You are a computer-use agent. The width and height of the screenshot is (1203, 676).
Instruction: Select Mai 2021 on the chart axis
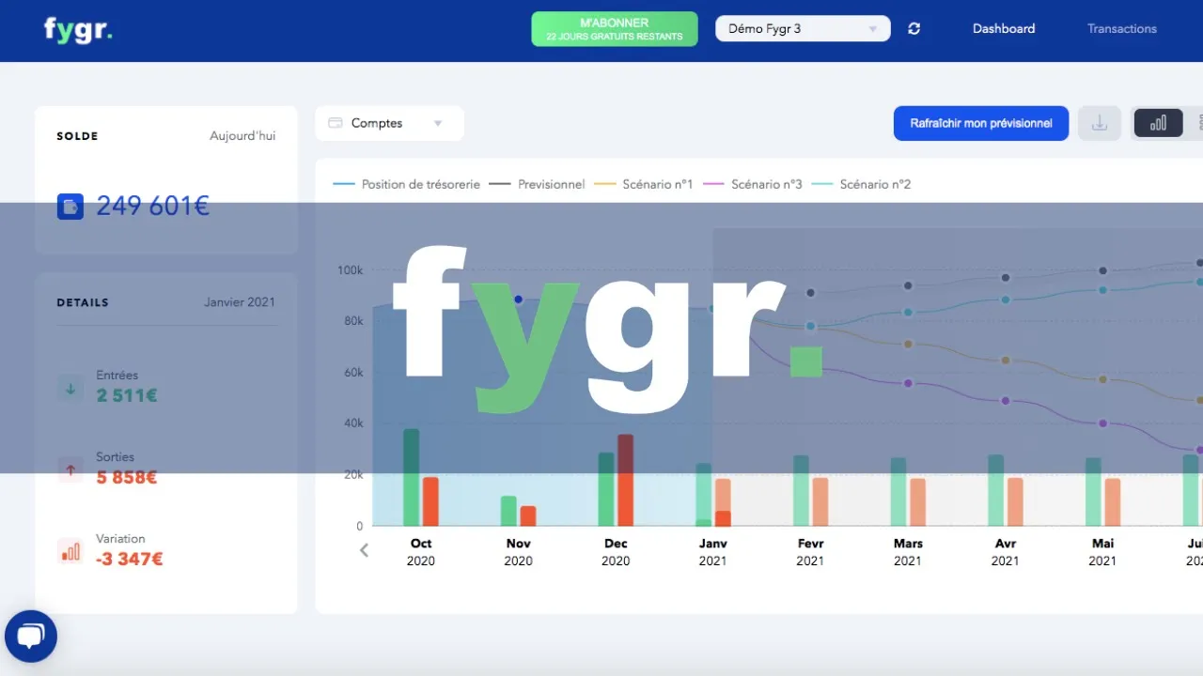1102,552
